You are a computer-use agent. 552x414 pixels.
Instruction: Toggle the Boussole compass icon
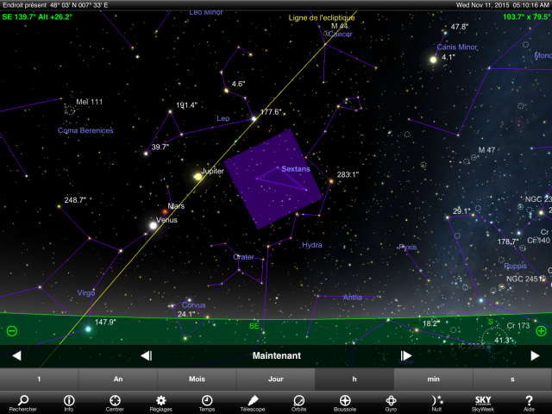pyautogui.click(x=345, y=403)
